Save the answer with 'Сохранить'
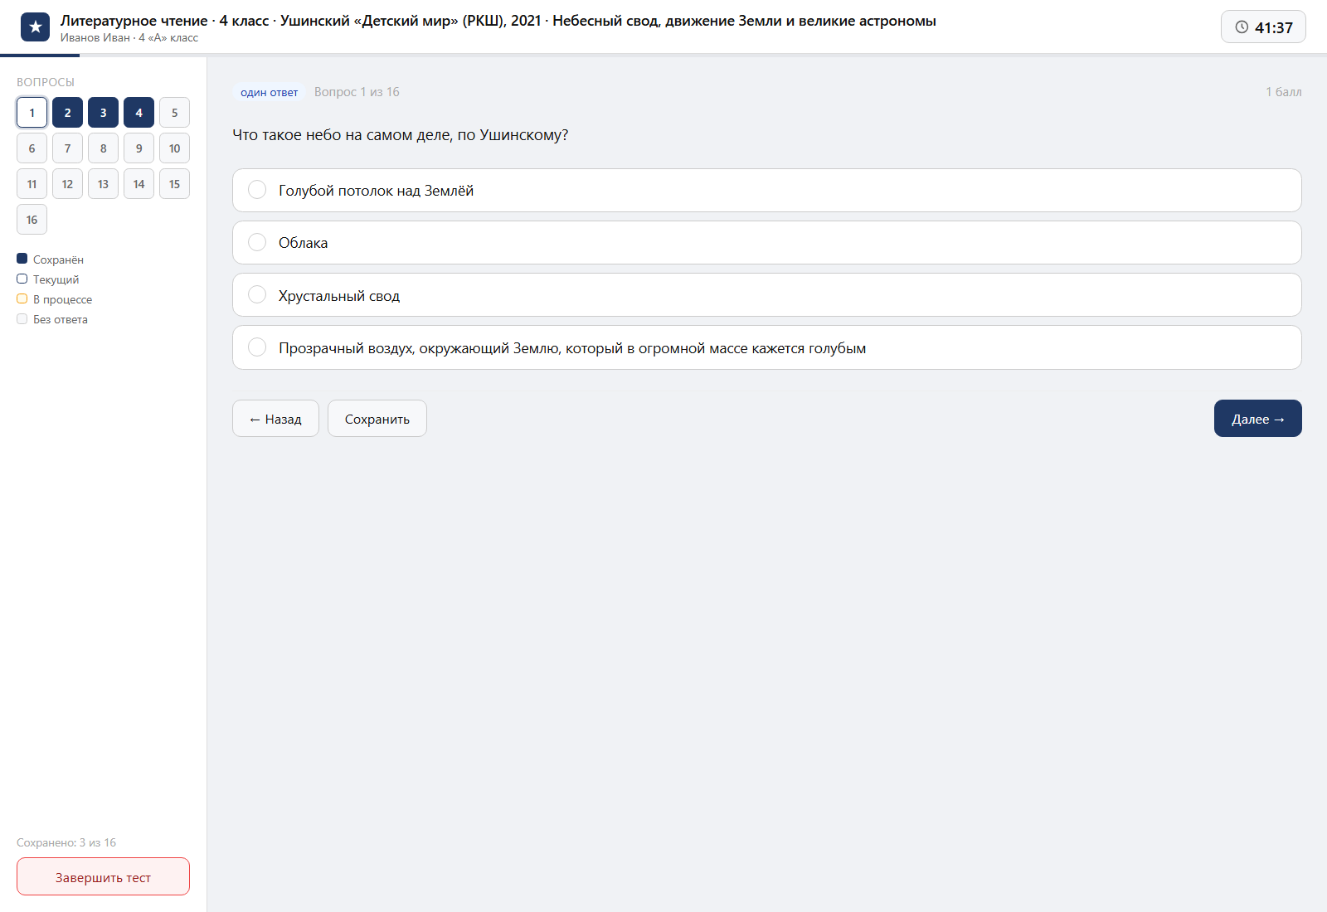Viewport: 1327px width, 912px height. pos(377,419)
